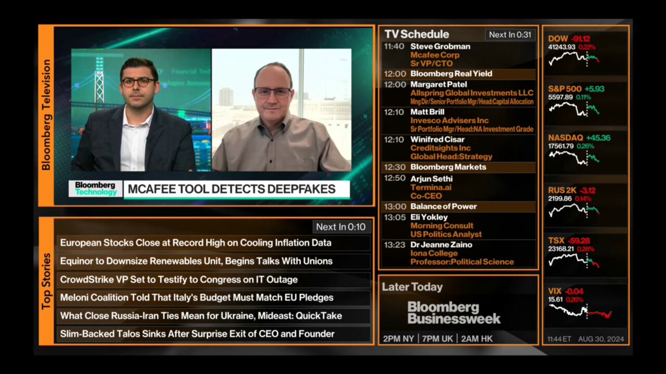
Task: Click the 2AM HK air time
Action: click(477, 339)
